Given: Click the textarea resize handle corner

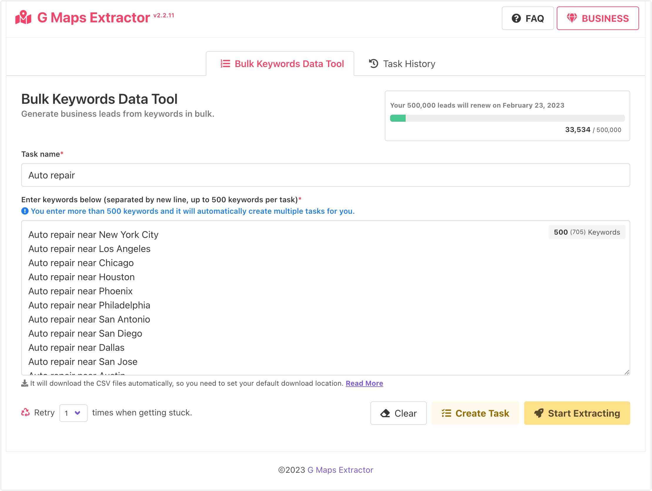Looking at the screenshot, I should click(x=627, y=372).
